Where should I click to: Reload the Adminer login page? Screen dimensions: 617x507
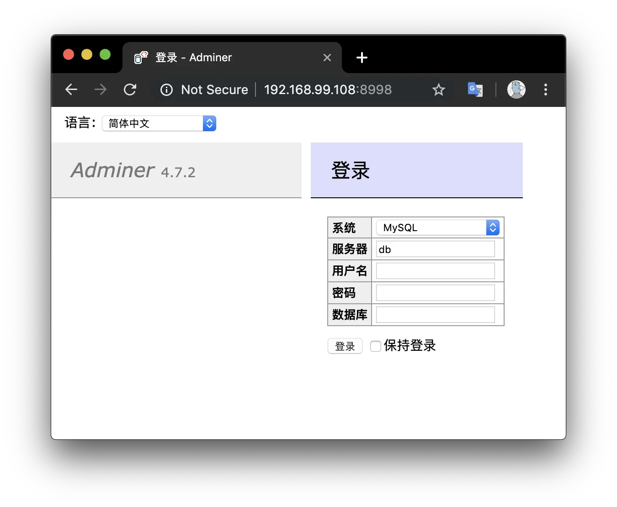pos(130,90)
